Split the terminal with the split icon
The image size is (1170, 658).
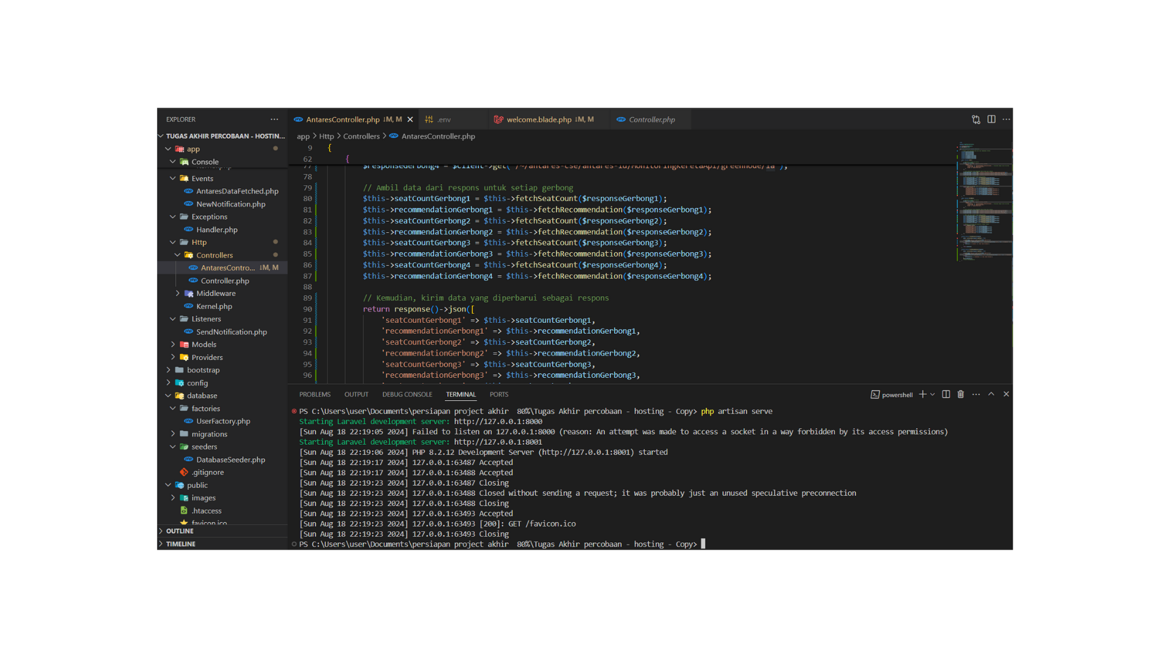click(945, 394)
